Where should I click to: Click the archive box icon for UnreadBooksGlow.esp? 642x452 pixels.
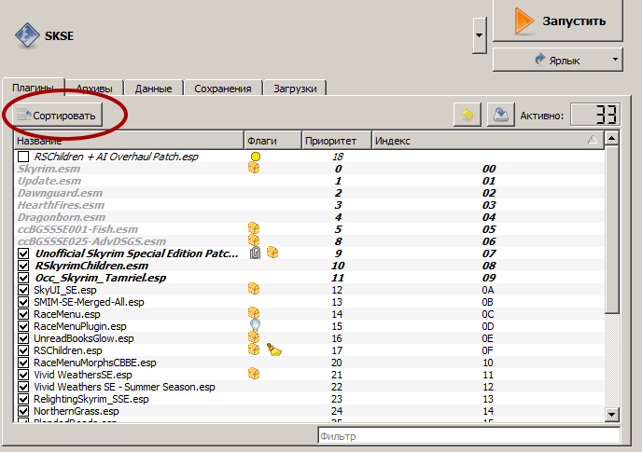(254, 337)
